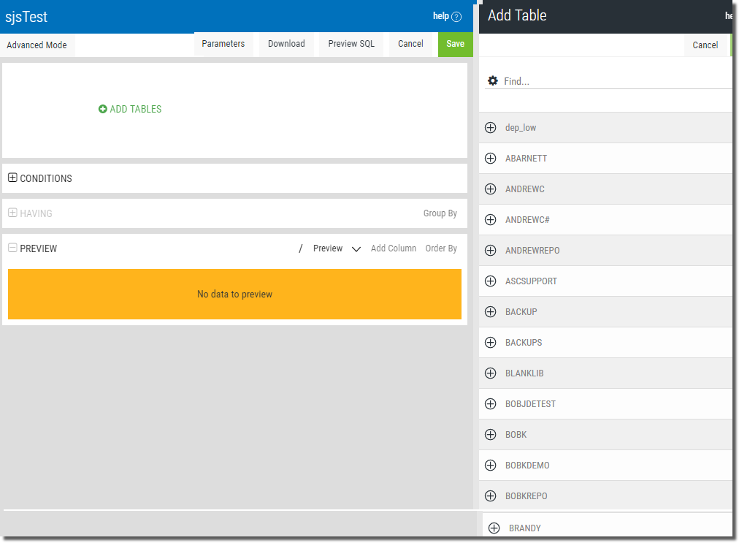Add the ANDREWREPO library via plus icon
Image resolution: width=739 pixels, height=543 pixels.
tap(491, 251)
